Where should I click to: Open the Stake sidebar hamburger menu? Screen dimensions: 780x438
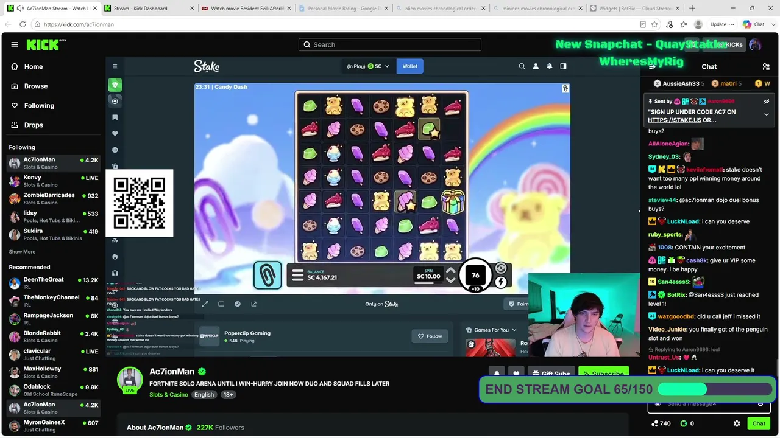point(115,66)
